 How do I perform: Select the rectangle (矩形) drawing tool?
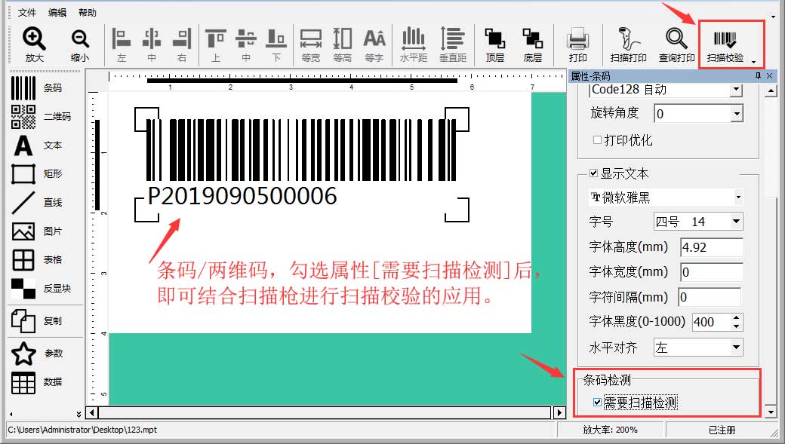[23, 174]
